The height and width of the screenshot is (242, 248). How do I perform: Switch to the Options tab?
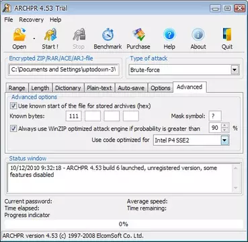(161, 88)
